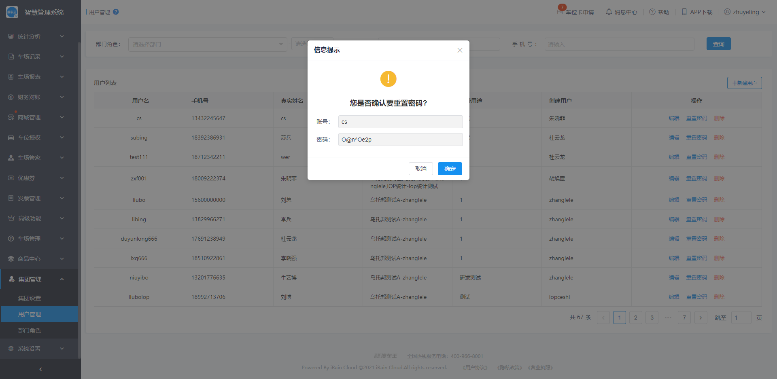This screenshot has width=777, height=379.
Task: Open the 《营业执照》 footer link
Action: (540, 368)
